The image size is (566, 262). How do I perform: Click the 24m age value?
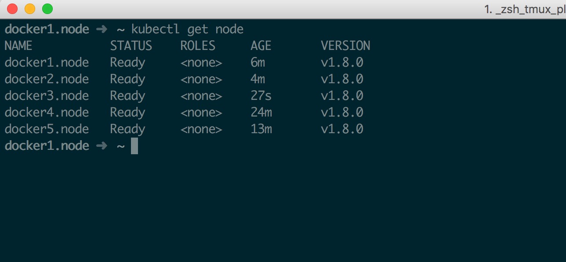(x=261, y=113)
